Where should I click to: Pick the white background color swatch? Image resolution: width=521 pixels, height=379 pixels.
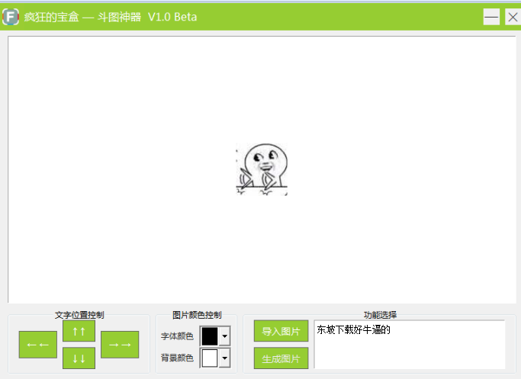(209, 358)
